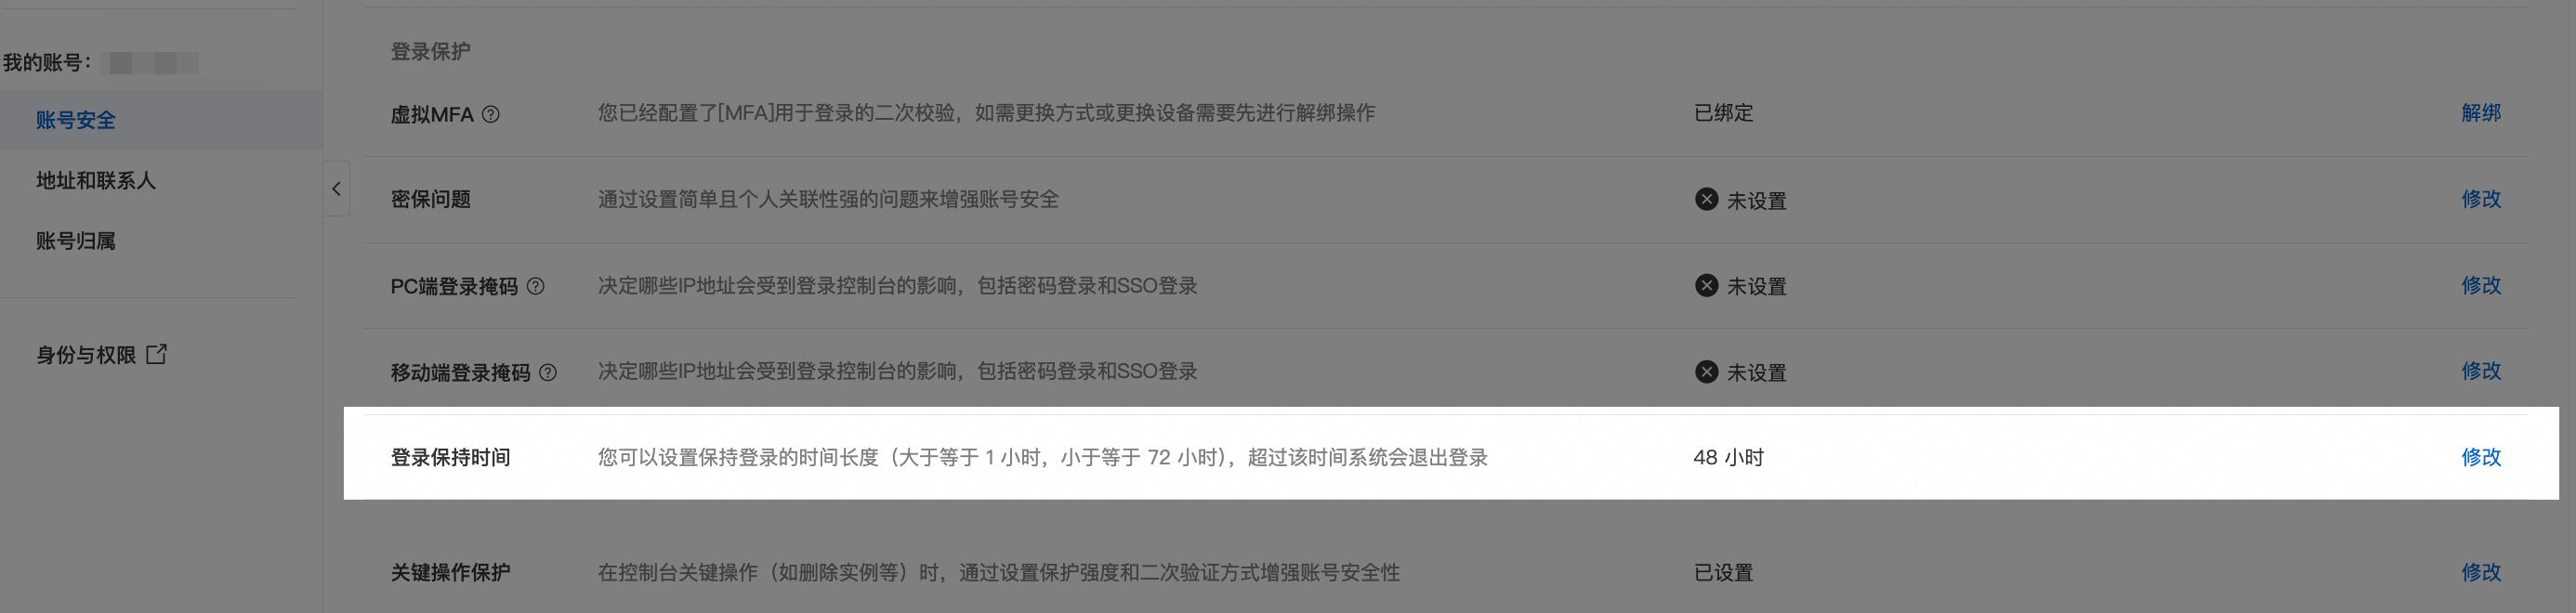This screenshot has height=613, width=2576.
Task: Click the external link icon beside 身份与权限
Action: pyautogui.click(x=157, y=354)
